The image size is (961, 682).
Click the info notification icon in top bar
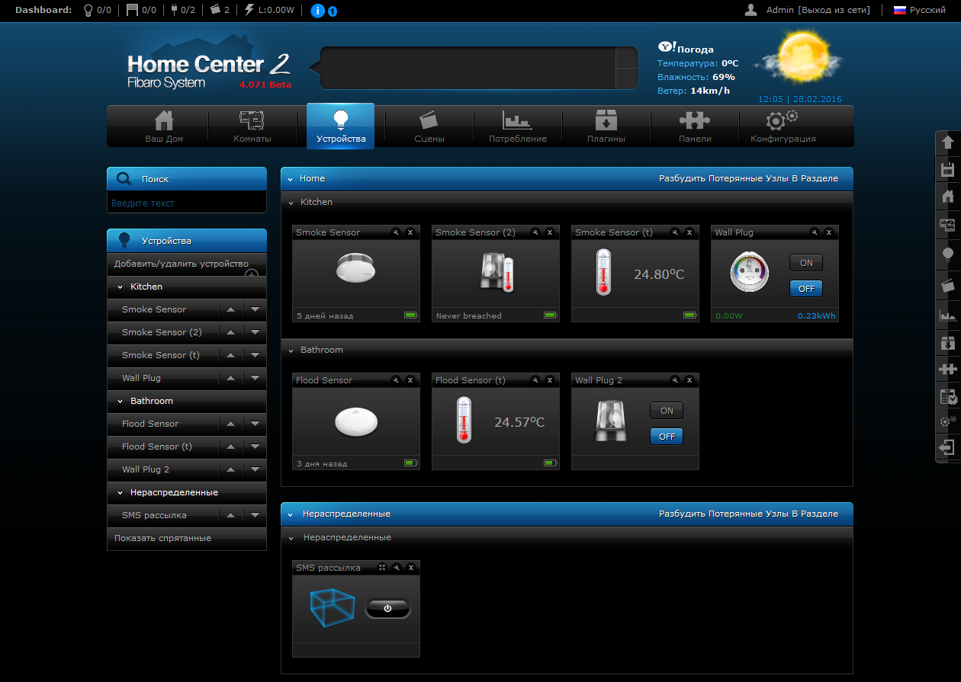319,11
